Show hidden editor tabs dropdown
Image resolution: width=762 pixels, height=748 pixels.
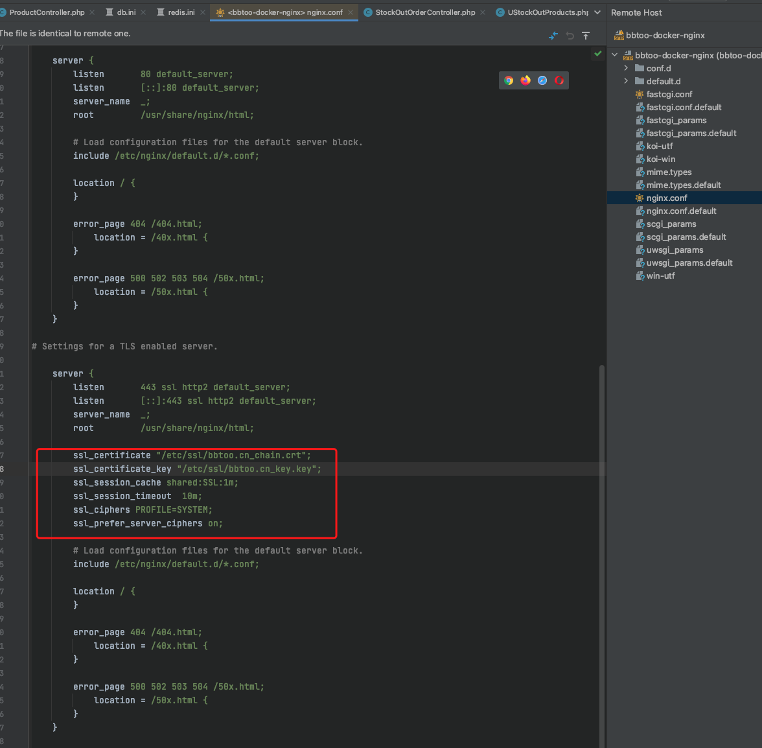pos(597,12)
